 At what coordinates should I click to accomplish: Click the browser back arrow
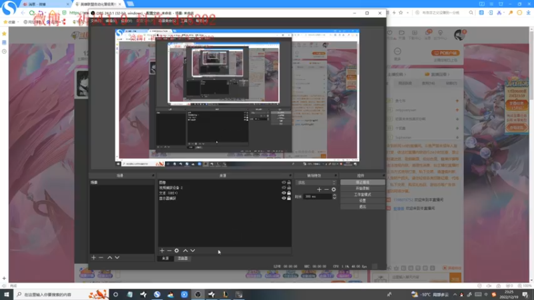23,13
